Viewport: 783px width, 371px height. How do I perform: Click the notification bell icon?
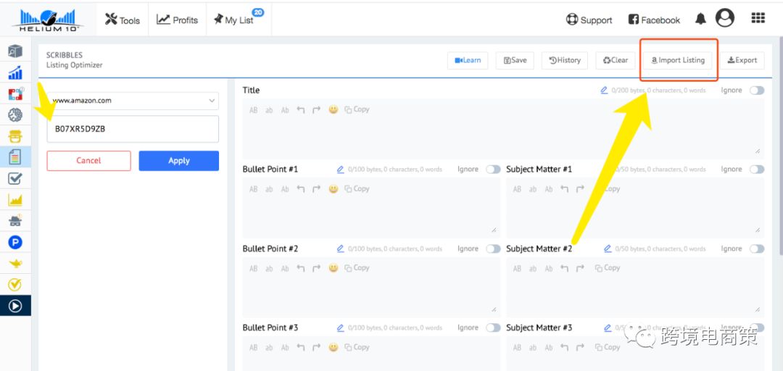tap(700, 20)
